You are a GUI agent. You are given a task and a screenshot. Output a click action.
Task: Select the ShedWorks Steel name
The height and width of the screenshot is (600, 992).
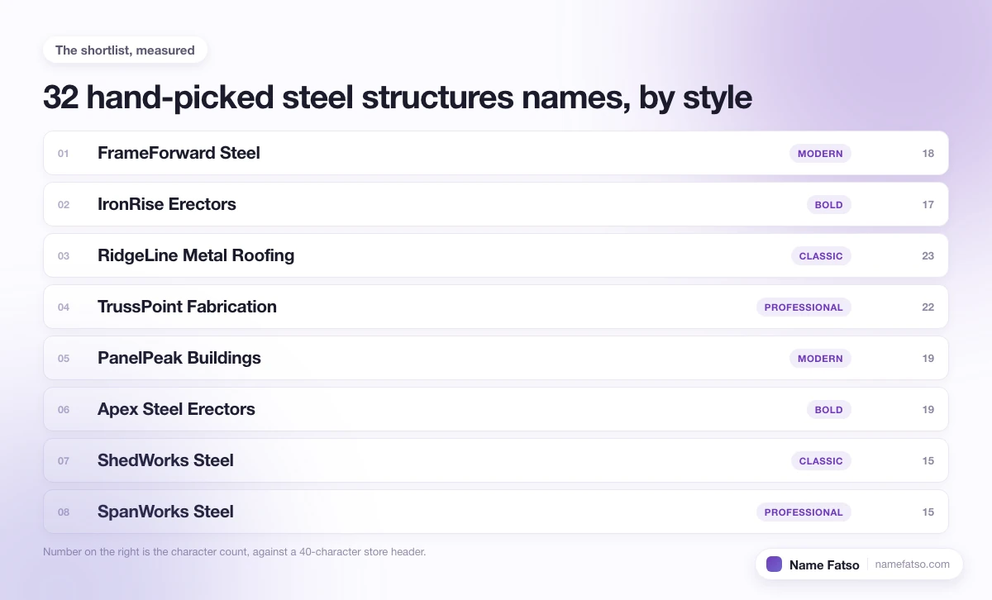(x=165, y=460)
